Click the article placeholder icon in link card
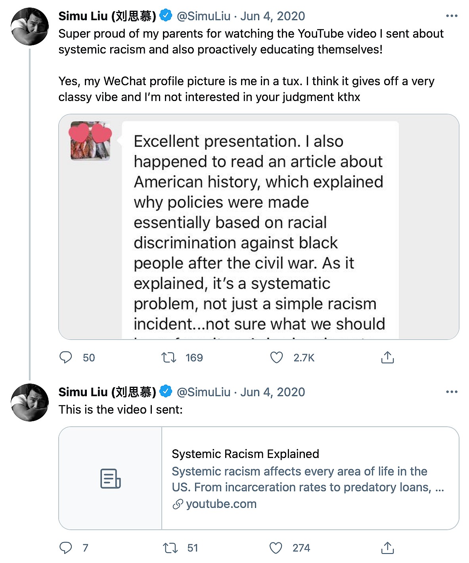The height and width of the screenshot is (563, 469). click(x=110, y=478)
